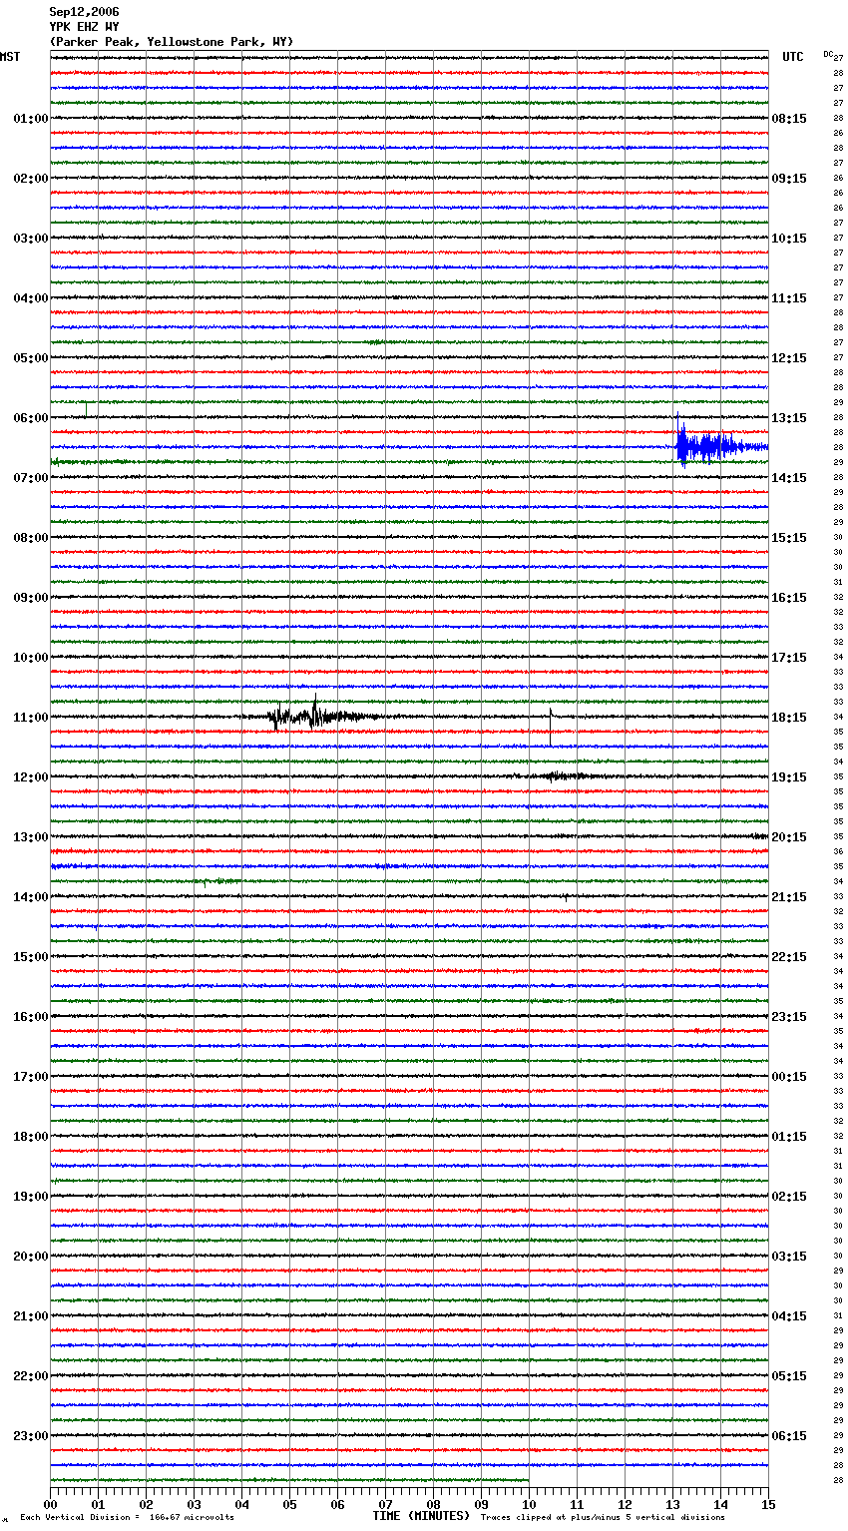Click the Parker Peak, Yellowstone Park location title
Viewport: 848px width, 1531px height.
(x=172, y=42)
